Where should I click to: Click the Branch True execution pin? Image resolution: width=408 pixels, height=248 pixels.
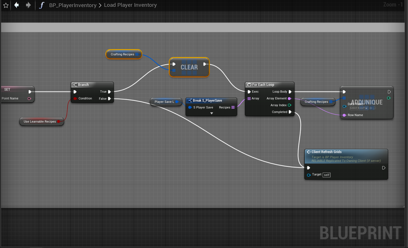109,92
